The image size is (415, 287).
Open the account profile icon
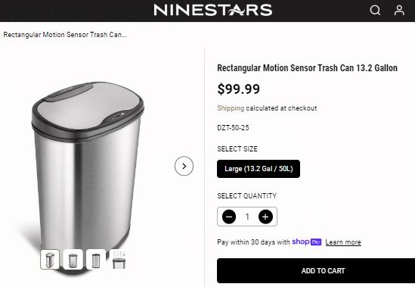click(x=399, y=11)
